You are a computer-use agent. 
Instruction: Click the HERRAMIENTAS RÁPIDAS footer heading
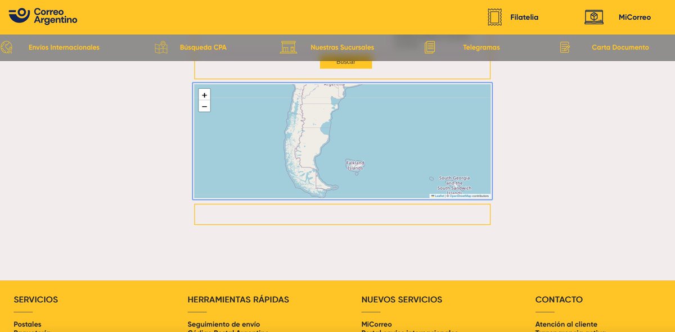[238, 299]
